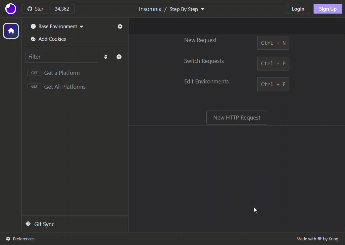
Task: Select the Get All Platforms request
Action: (75, 87)
